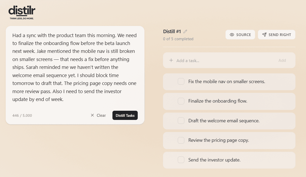Show the source with the eye button
Viewport: 306px width, 177px height.
pos(240,35)
